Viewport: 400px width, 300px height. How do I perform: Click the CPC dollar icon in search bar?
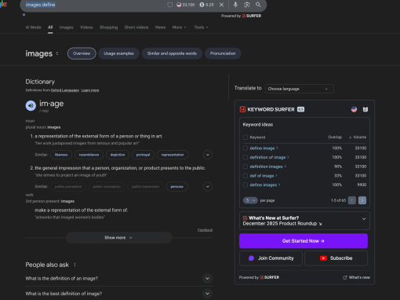202,5
